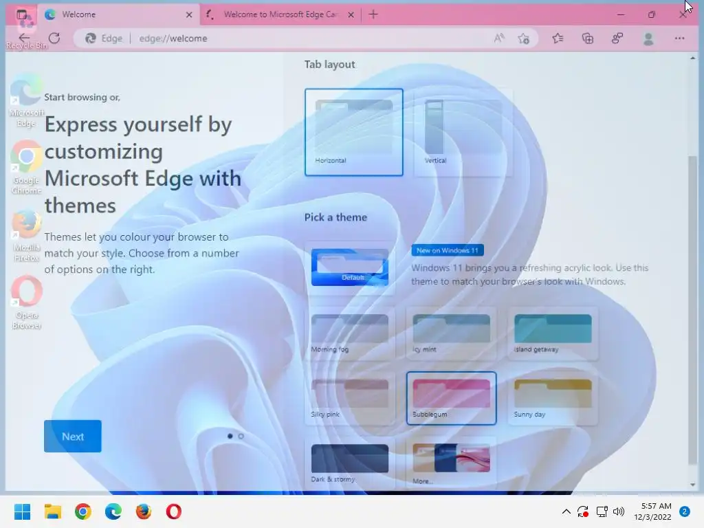Select the Vertical tab layout
This screenshot has width=704, height=528.
(x=463, y=132)
